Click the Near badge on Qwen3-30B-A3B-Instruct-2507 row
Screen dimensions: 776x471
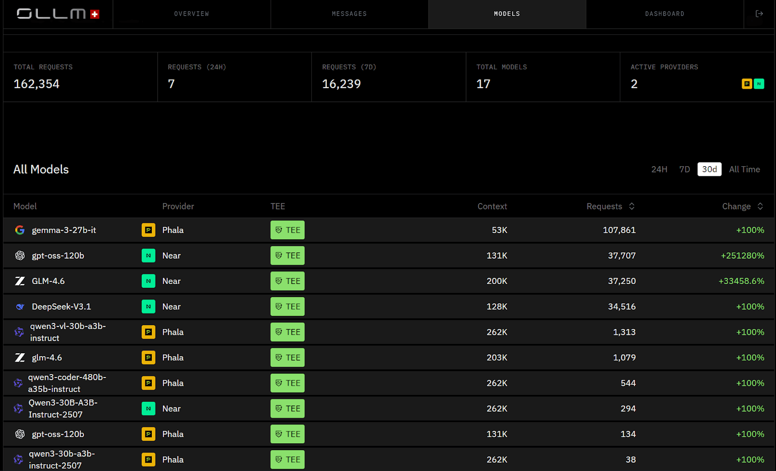pos(148,408)
